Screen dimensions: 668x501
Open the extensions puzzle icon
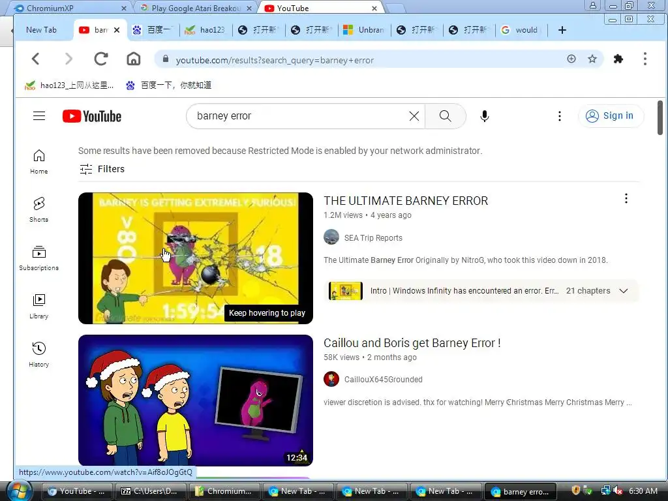click(x=618, y=59)
